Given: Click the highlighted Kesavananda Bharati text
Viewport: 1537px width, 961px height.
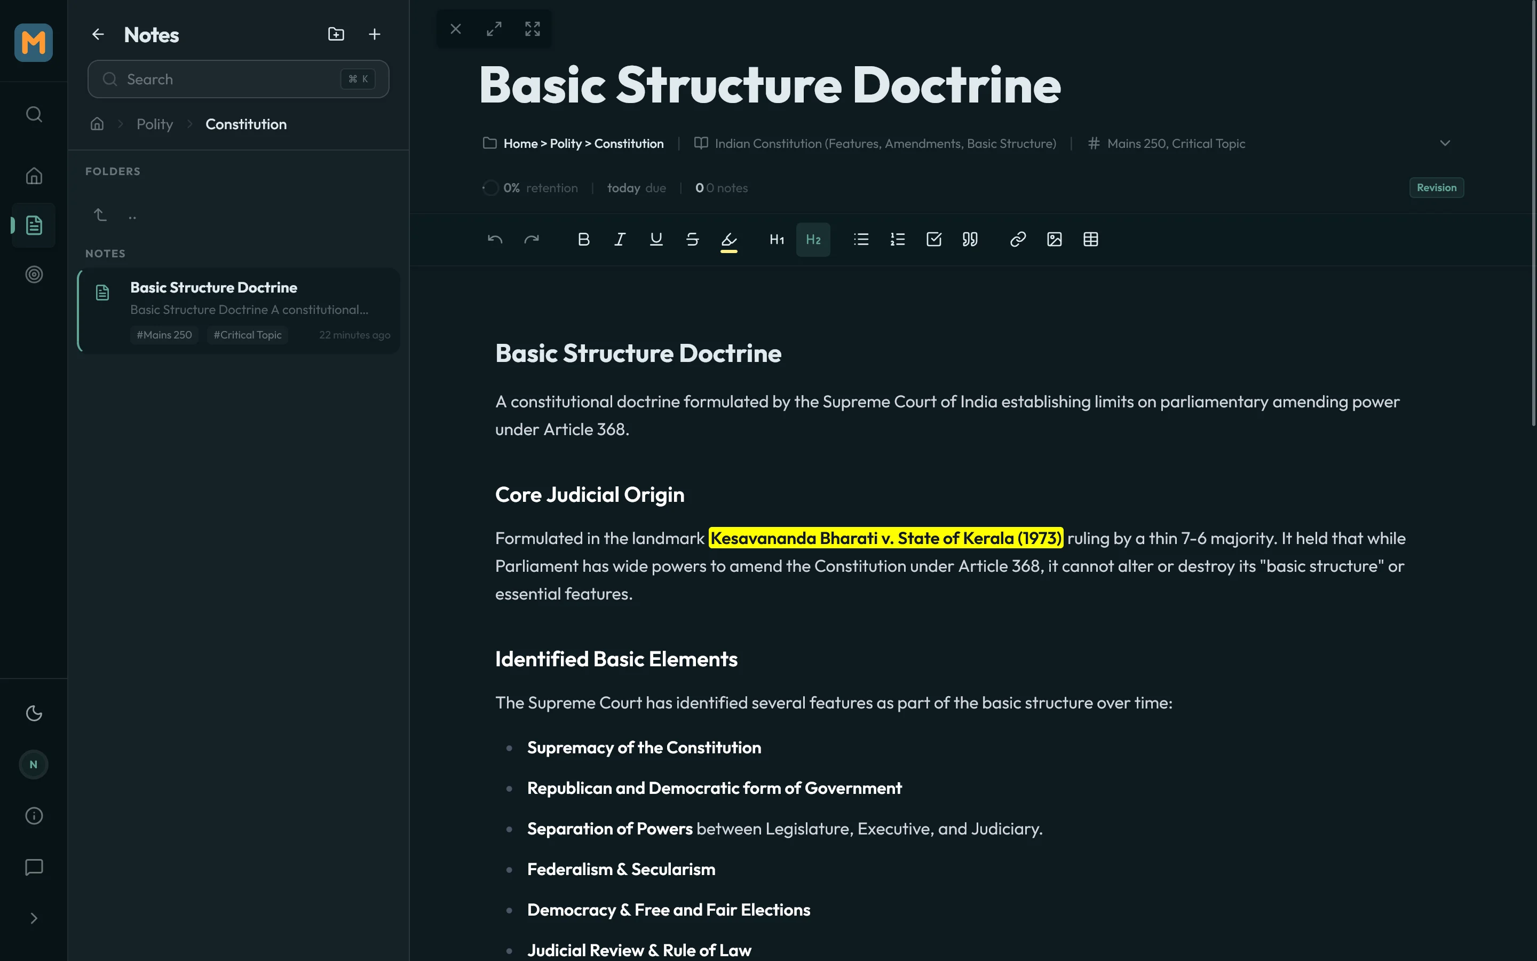Looking at the screenshot, I should [x=886, y=538].
